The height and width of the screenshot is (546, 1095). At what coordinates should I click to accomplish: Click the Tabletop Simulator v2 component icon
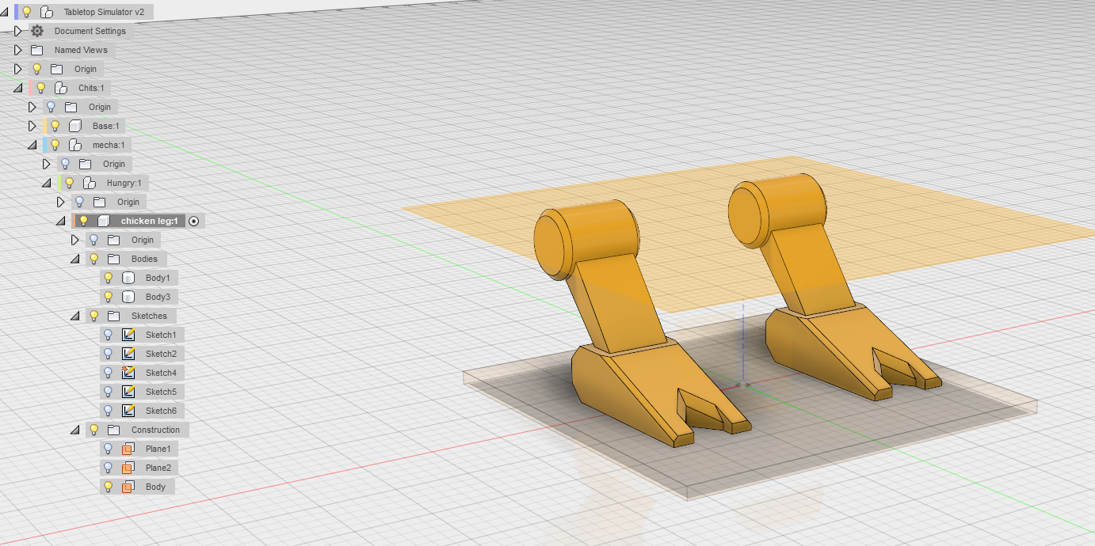[47, 12]
